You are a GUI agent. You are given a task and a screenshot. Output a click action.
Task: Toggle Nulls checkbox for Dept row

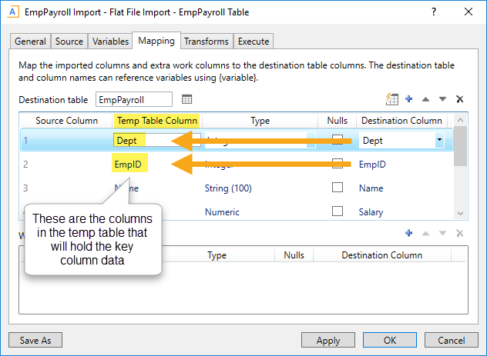tap(338, 140)
